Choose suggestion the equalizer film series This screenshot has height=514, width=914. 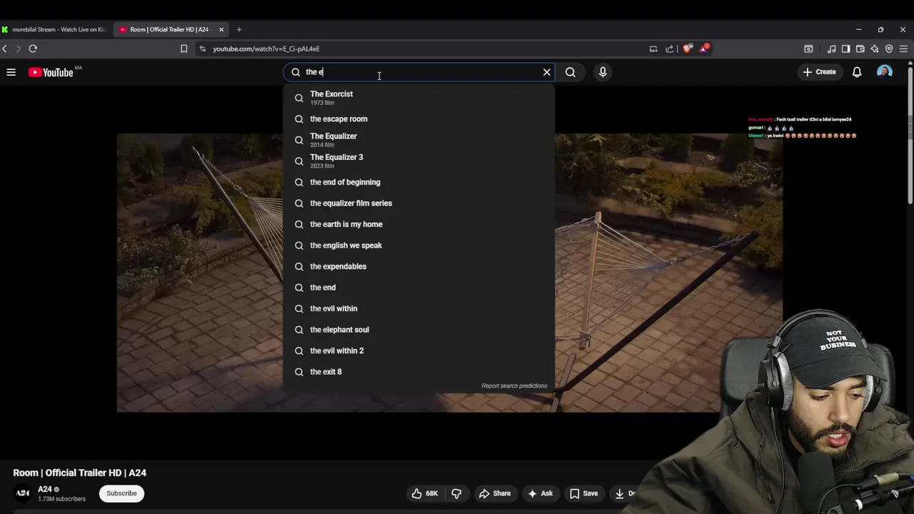point(418,203)
